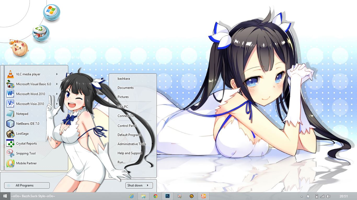The image size is (357, 200).
Task: Open the Windows logo orb desktop icon
Action: pos(51,12)
